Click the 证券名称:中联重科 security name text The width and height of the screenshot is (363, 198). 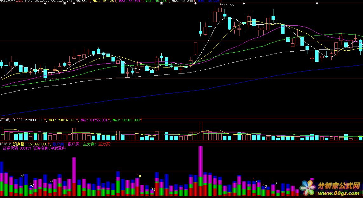pos(50,148)
